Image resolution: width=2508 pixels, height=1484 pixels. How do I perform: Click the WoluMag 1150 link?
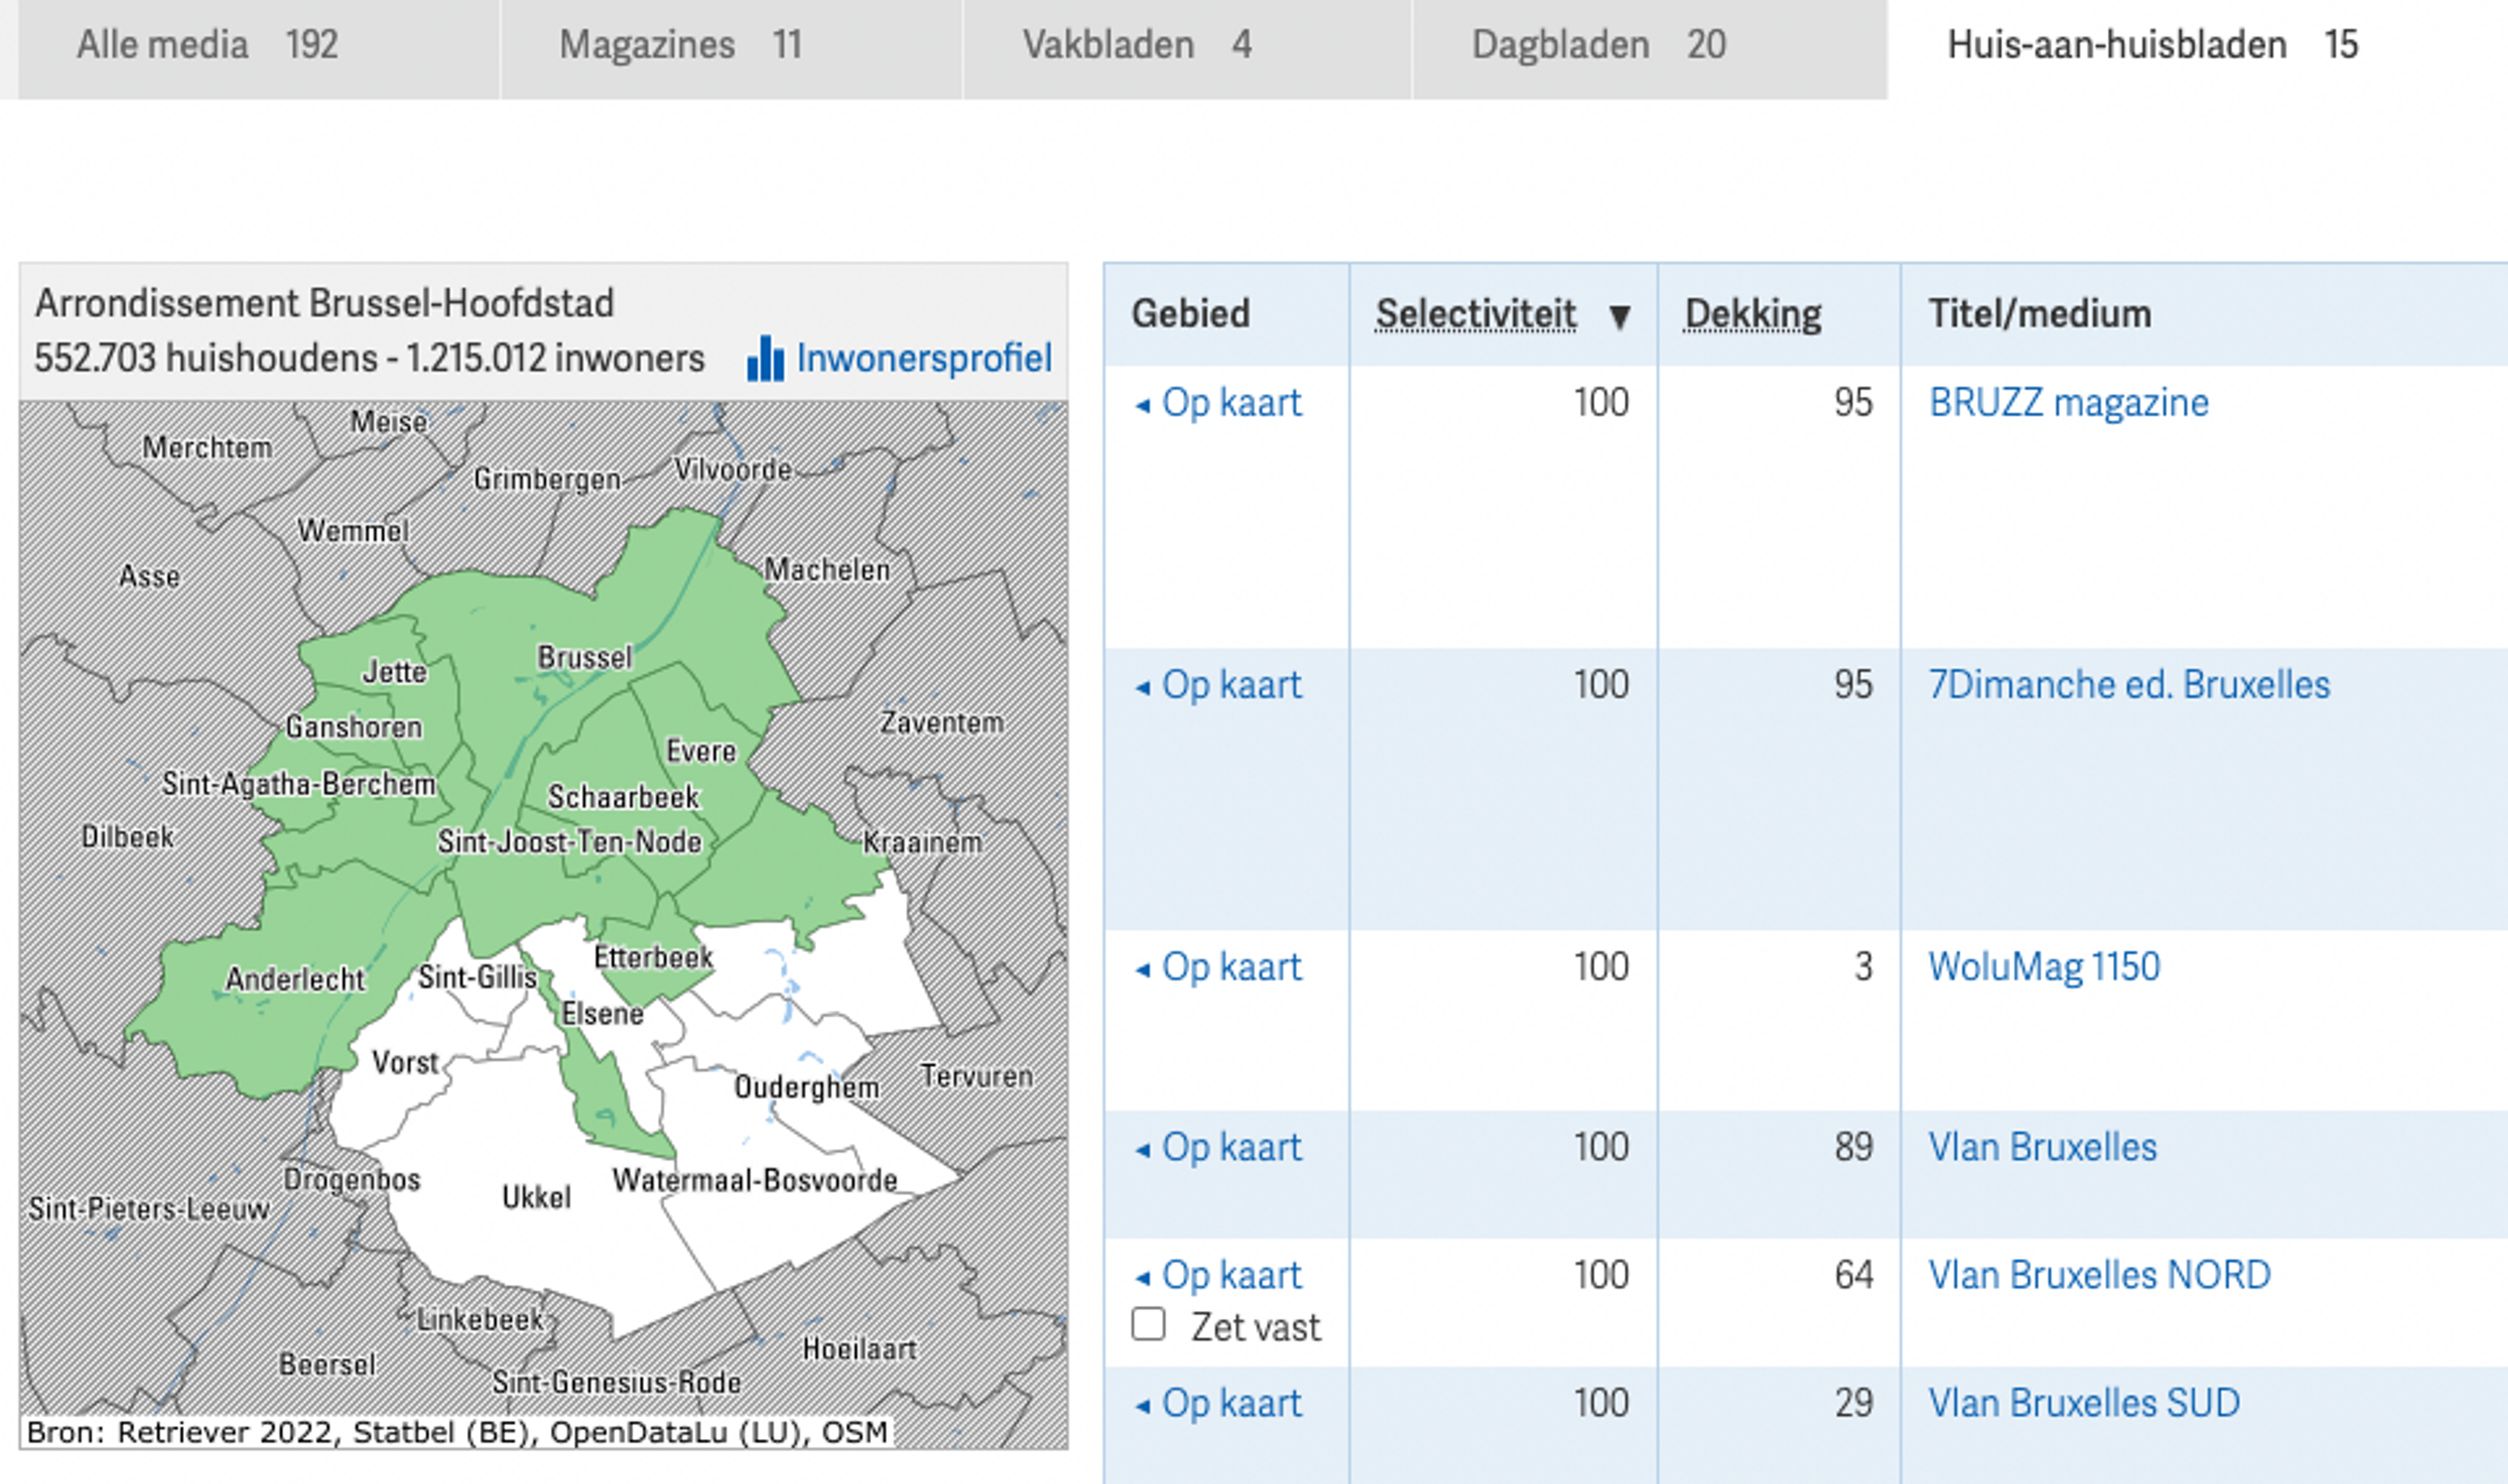2043,967
